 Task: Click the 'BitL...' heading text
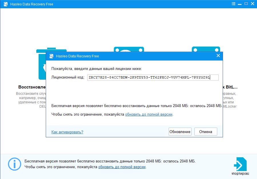[x=230, y=87]
